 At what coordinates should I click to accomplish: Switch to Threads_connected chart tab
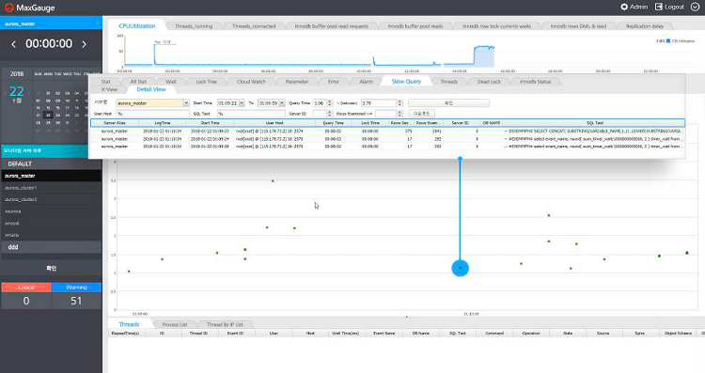point(254,26)
